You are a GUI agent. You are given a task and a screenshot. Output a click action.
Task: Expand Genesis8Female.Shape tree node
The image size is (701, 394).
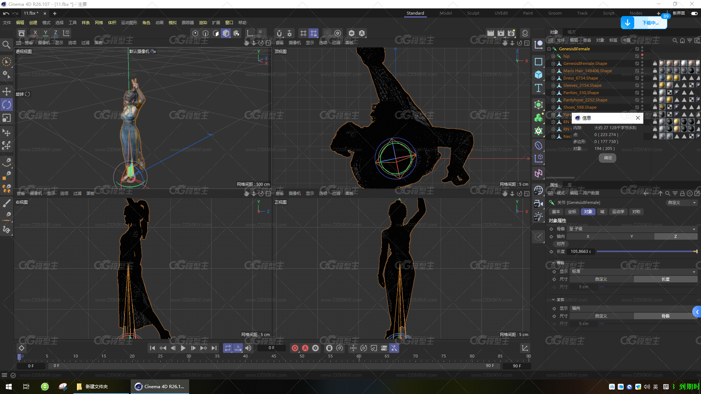tap(553, 63)
